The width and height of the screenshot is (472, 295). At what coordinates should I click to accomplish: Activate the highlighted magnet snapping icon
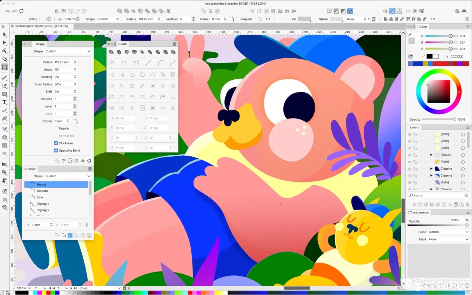coord(392,11)
